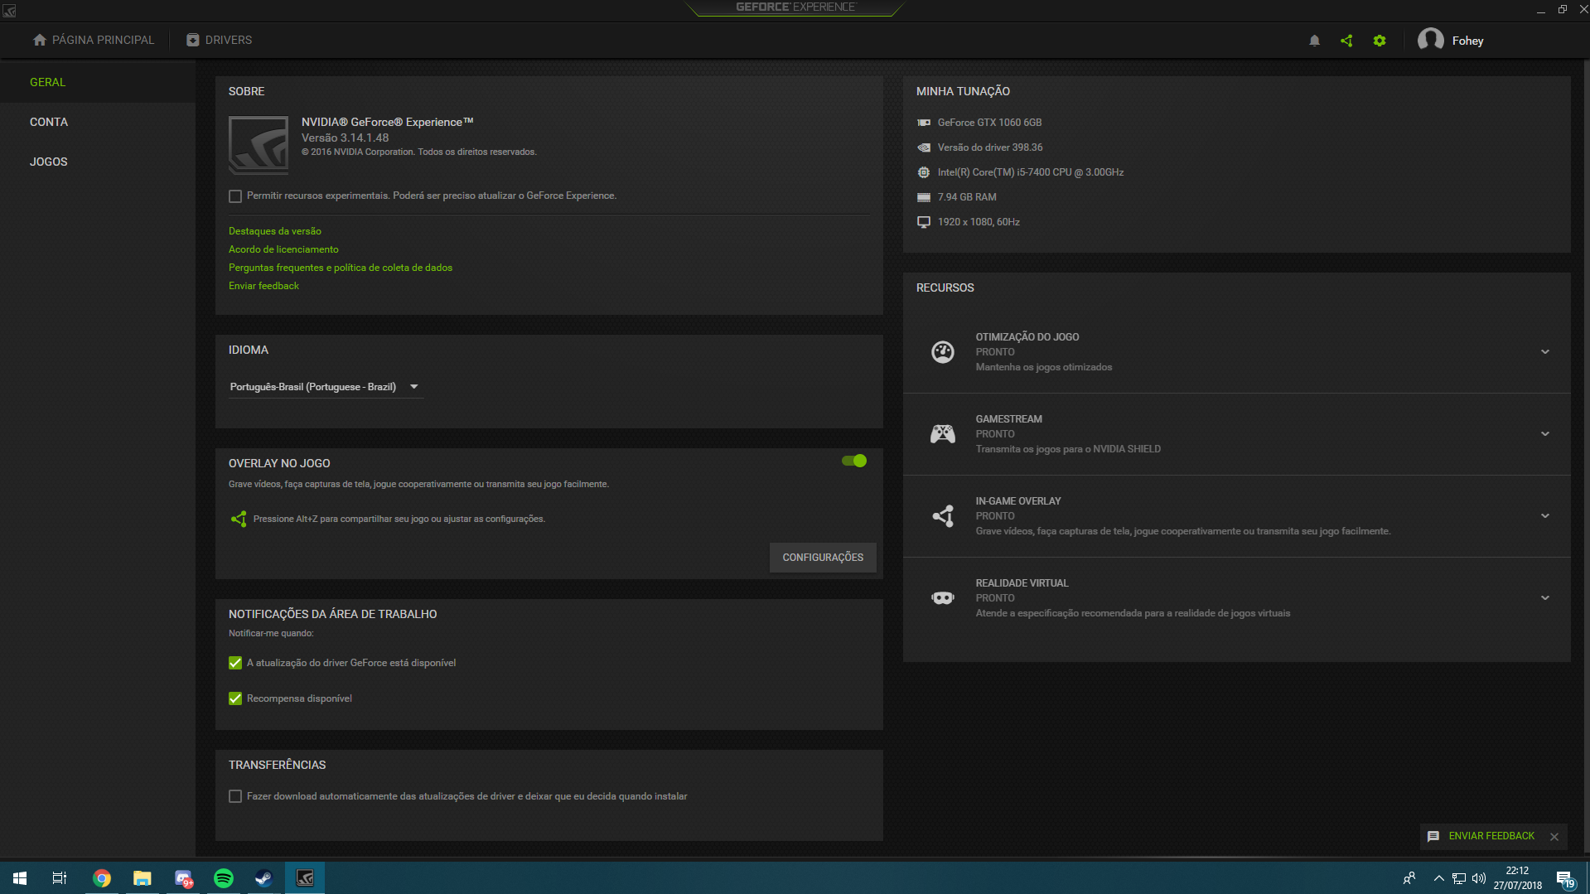Click the NVIDIA eye icon beside driver version
Viewport: 1590px width, 894px height.
pos(924,147)
